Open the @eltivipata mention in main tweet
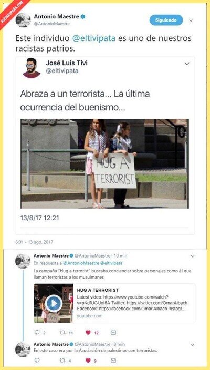 pyautogui.click(x=94, y=38)
